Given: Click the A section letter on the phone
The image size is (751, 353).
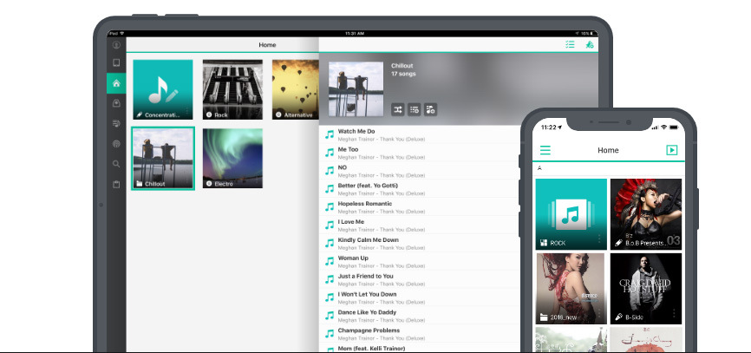Looking at the screenshot, I should pyautogui.click(x=539, y=168).
